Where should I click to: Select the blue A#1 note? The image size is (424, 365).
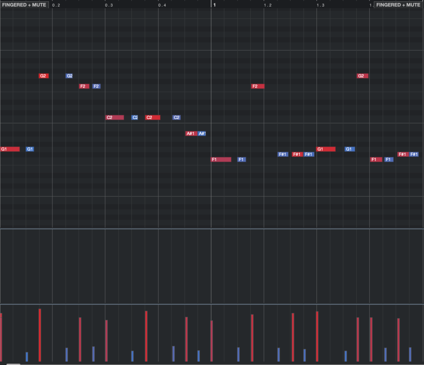[x=202, y=134]
